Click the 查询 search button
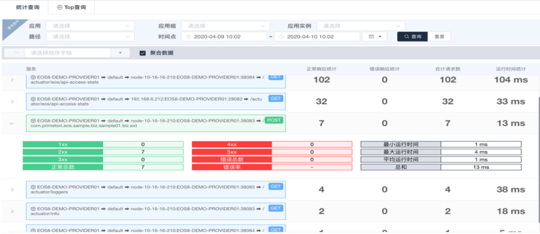The width and height of the screenshot is (540, 234). click(412, 36)
